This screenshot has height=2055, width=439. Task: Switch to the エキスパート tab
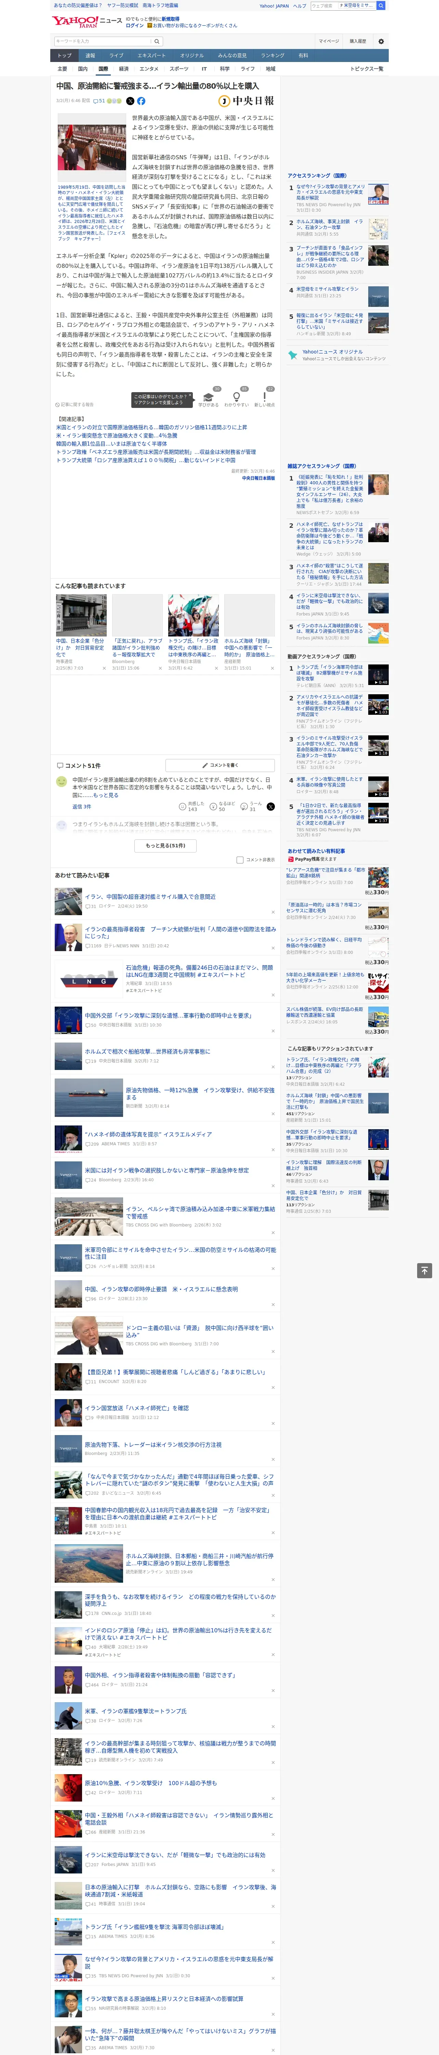[x=151, y=56]
